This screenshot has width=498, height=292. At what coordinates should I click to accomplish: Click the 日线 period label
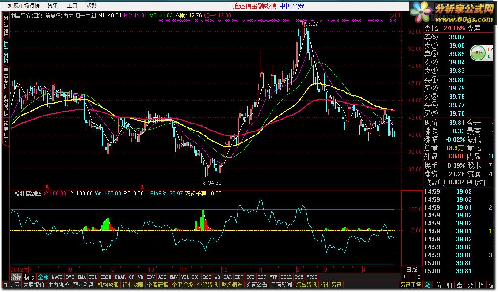[412, 270]
